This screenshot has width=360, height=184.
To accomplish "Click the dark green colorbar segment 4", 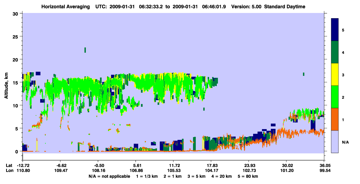I will pyautogui.click(x=335, y=52).
